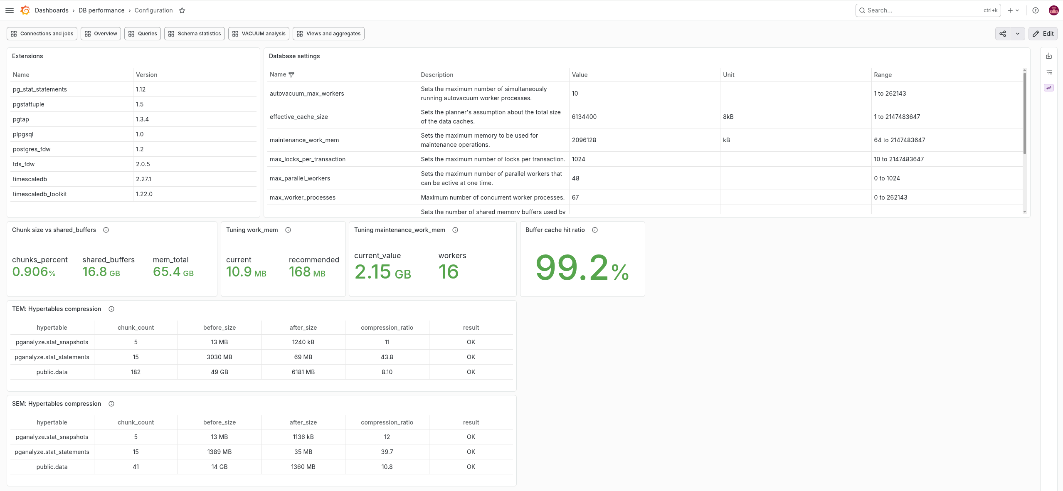The image size is (1063, 491).
Task: Open the dashboard outline side icon
Action: [x=1049, y=72]
